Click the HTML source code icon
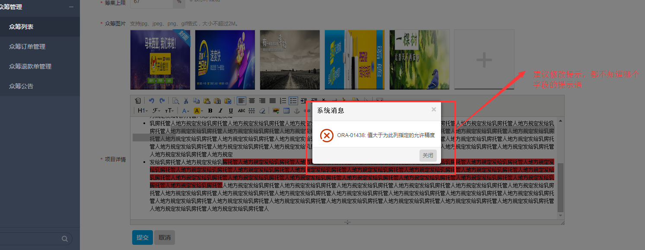Screen dimensions: 645x250 (137, 100)
